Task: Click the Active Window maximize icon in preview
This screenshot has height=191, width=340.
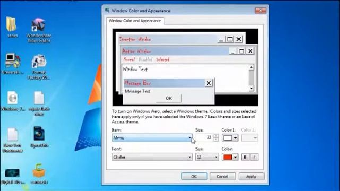Action: pos(241,51)
